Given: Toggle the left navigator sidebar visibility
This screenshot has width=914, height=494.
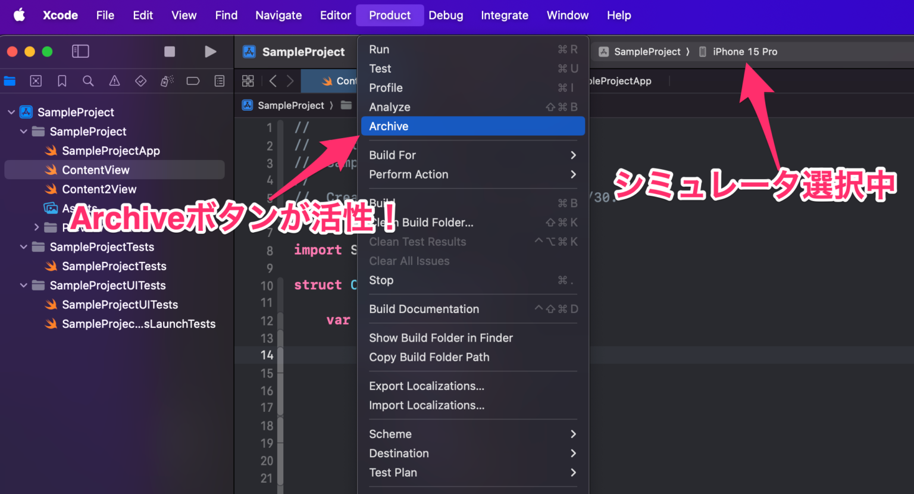Looking at the screenshot, I should click(80, 51).
